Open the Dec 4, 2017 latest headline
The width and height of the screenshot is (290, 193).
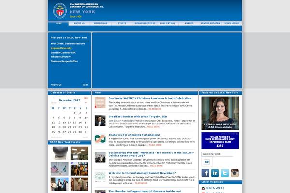(x=215, y=188)
